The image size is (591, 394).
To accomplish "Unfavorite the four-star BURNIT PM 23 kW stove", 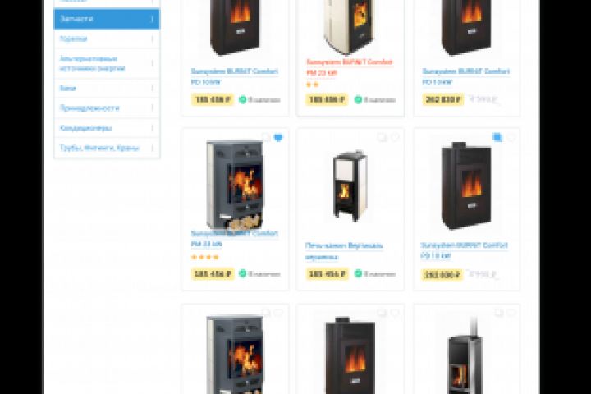I will (x=278, y=138).
